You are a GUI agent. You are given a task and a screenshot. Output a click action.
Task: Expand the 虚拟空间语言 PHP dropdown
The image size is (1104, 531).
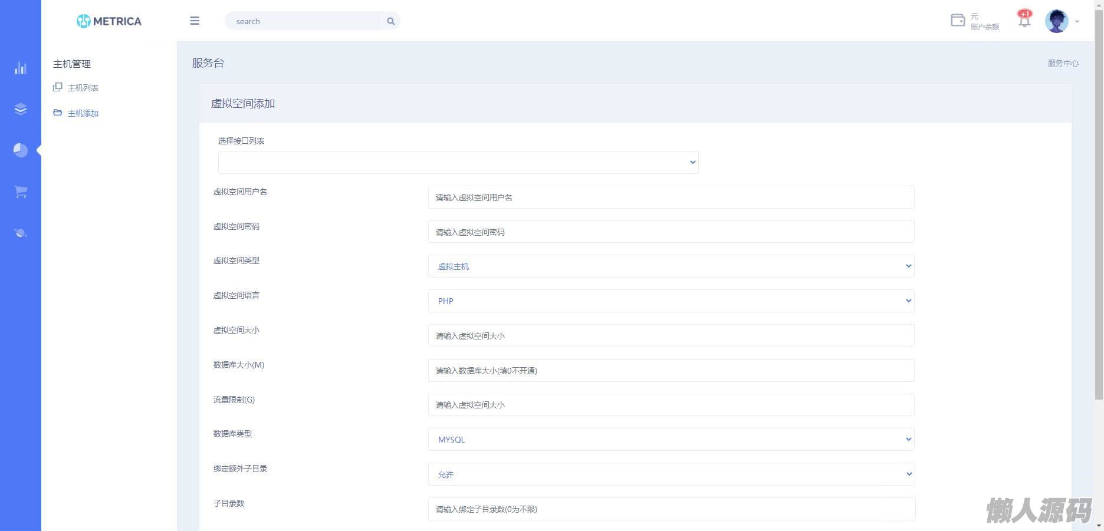(671, 301)
